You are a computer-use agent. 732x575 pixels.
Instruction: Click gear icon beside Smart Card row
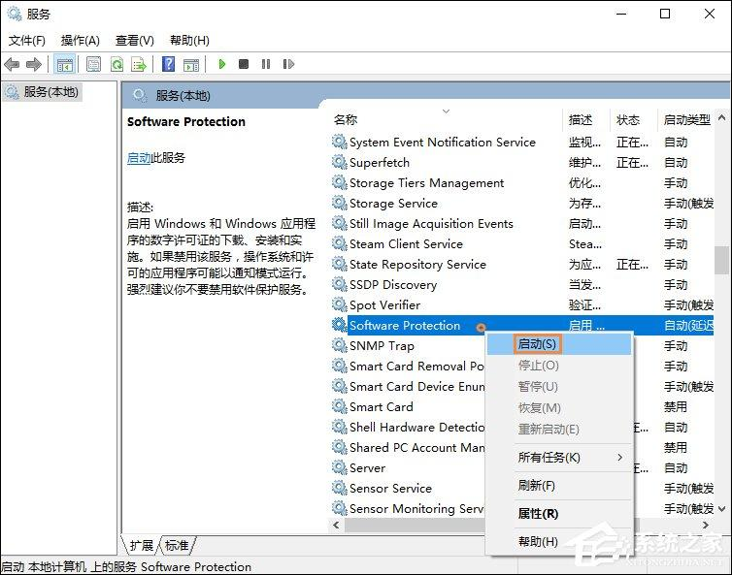pyautogui.click(x=340, y=406)
